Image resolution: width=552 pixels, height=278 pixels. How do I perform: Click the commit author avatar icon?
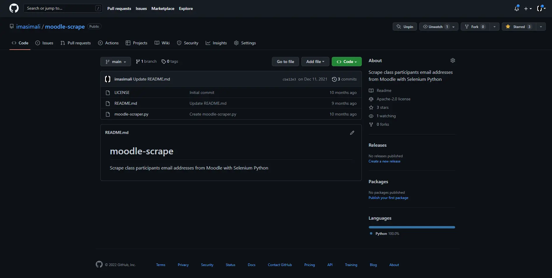pyautogui.click(x=108, y=79)
